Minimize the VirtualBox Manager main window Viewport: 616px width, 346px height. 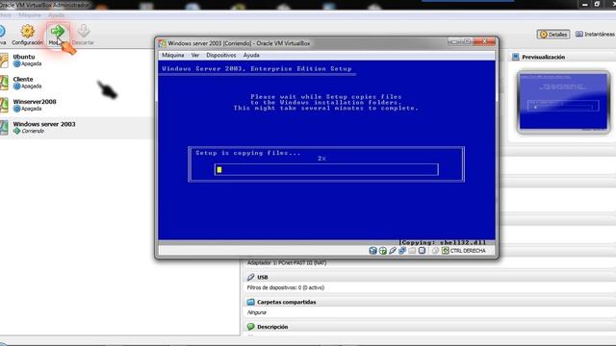coord(584,4)
